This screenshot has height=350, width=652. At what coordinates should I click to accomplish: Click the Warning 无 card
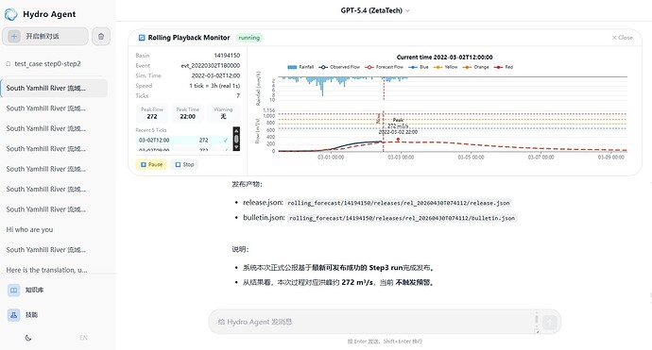click(x=223, y=113)
